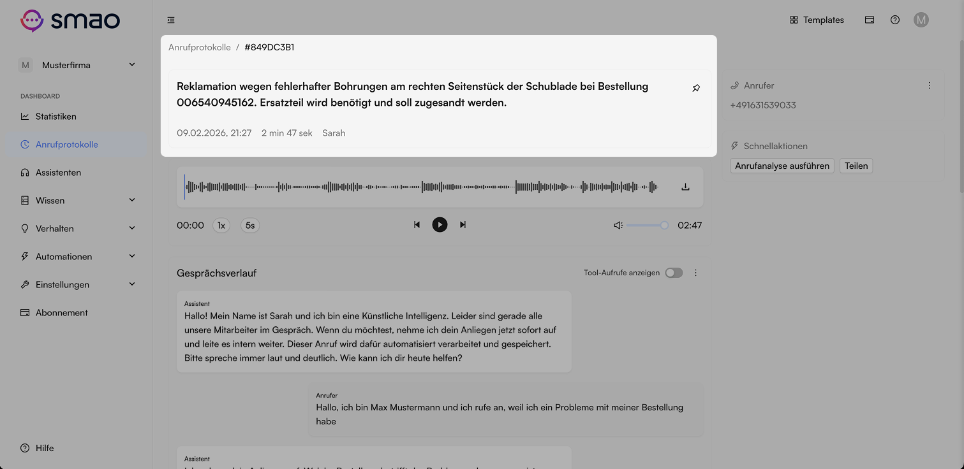Click the Statistiken chart icon

(x=25, y=117)
